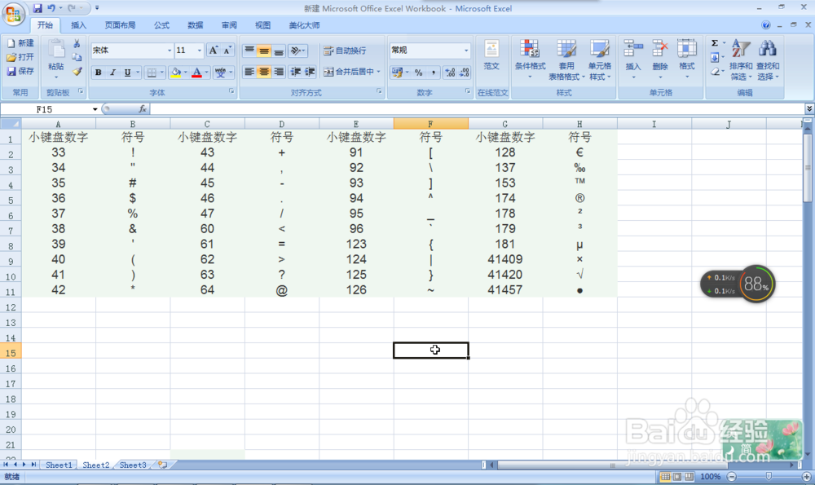The height and width of the screenshot is (485, 815).
Task: Switch to 美化大师 ribbon tab
Action: (x=305, y=25)
